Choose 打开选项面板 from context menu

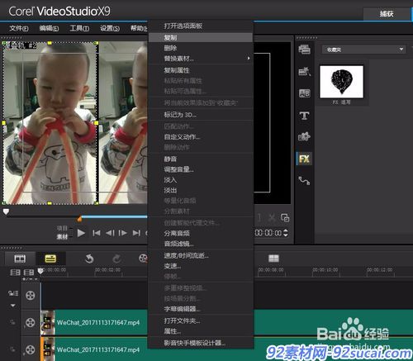[201, 26]
